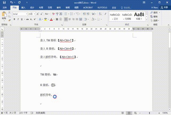This screenshot has height=115, width=171.
Task: Click the 共享 share button
Action: pos(164,7)
